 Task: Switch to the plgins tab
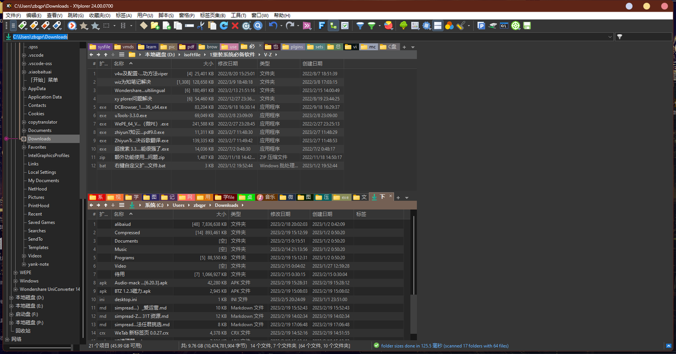coord(294,47)
